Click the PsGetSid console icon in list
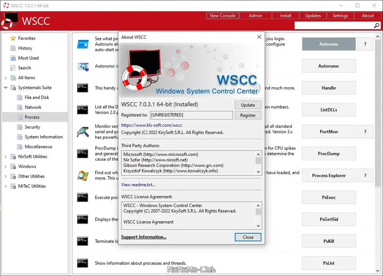 pos(83,219)
